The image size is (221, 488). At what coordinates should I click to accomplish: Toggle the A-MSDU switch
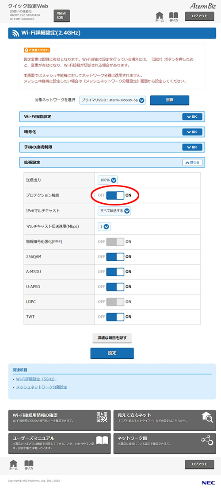click(115, 271)
